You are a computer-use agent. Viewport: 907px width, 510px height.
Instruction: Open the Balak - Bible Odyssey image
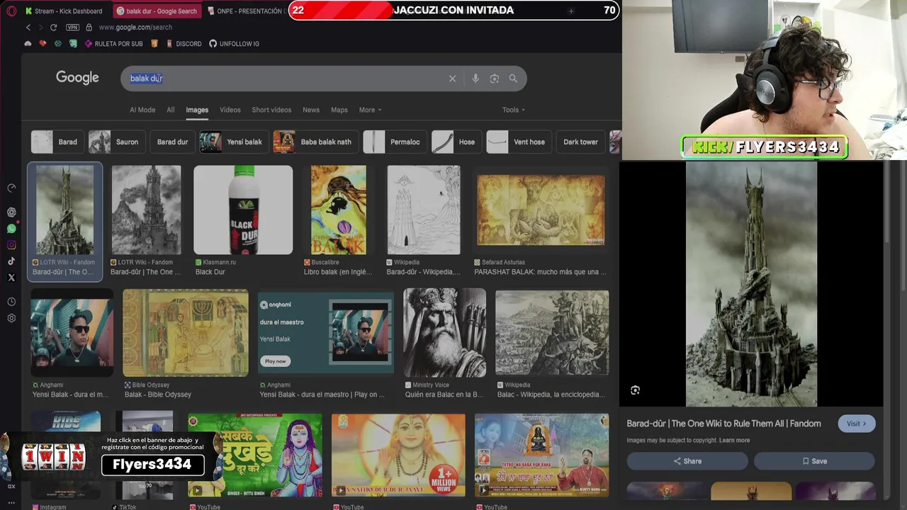(186, 332)
